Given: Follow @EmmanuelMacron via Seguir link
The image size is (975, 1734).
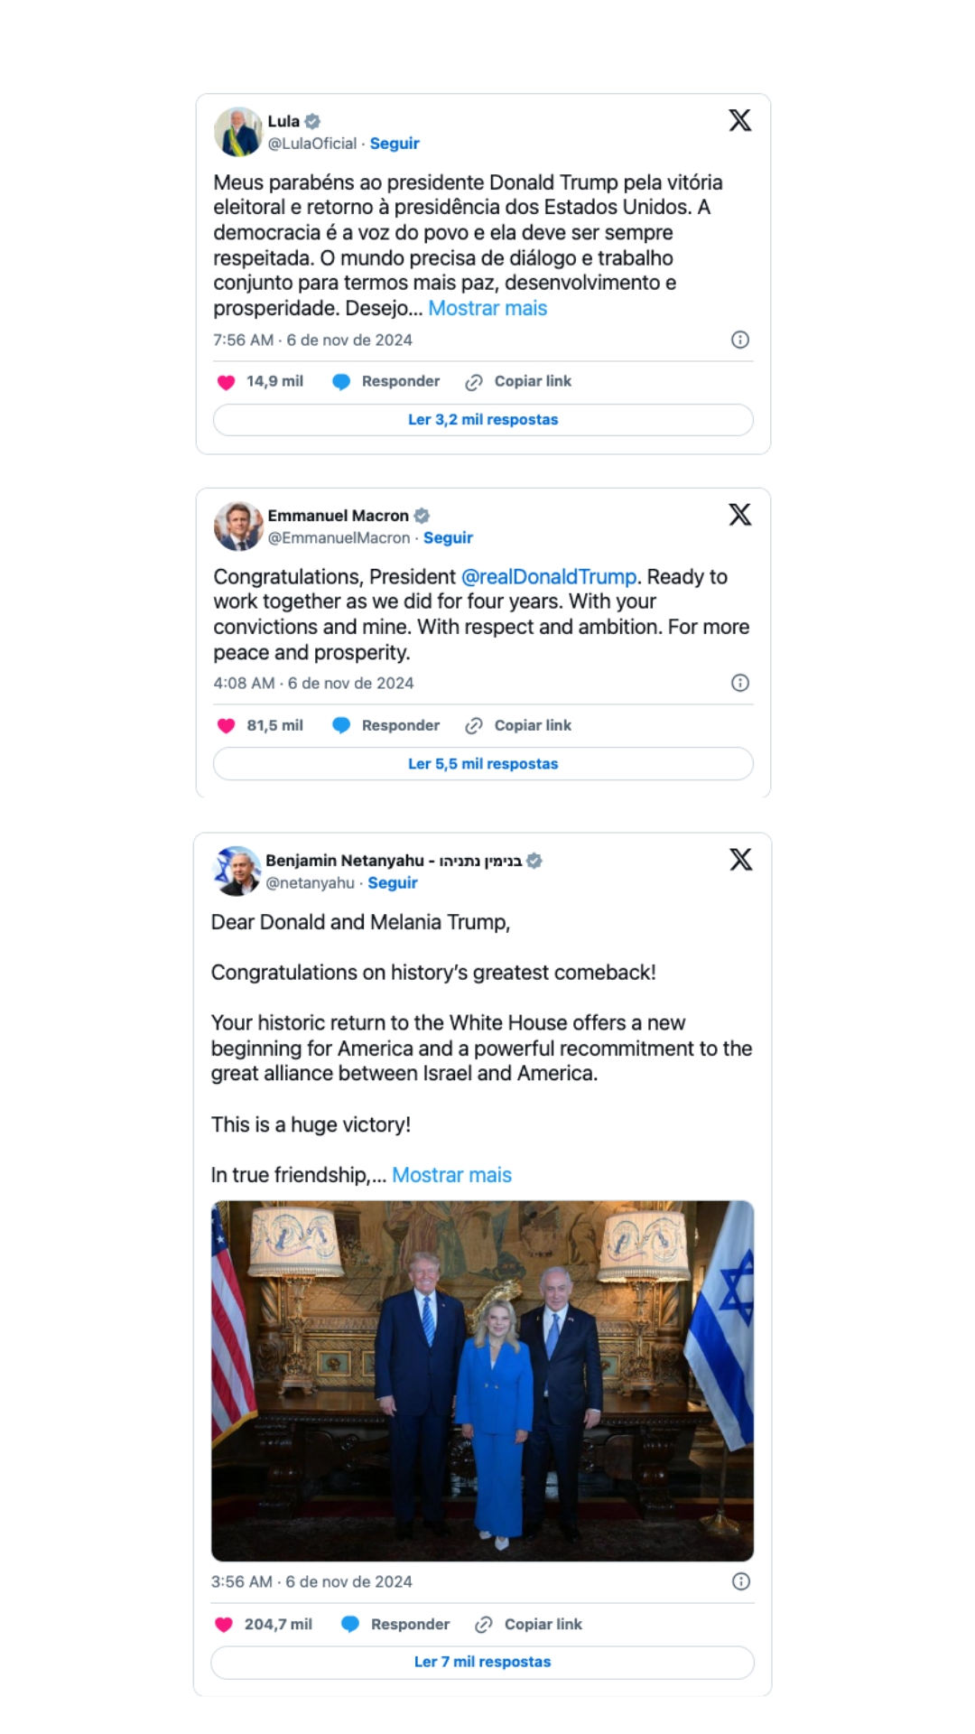Looking at the screenshot, I should click(x=448, y=538).
